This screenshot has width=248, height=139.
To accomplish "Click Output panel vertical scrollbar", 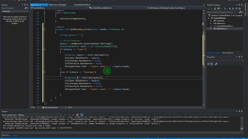I will tap(242, 124).
